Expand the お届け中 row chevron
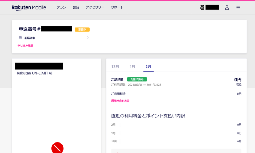Viewport: 255px width, 153px height. coord(88,38)
